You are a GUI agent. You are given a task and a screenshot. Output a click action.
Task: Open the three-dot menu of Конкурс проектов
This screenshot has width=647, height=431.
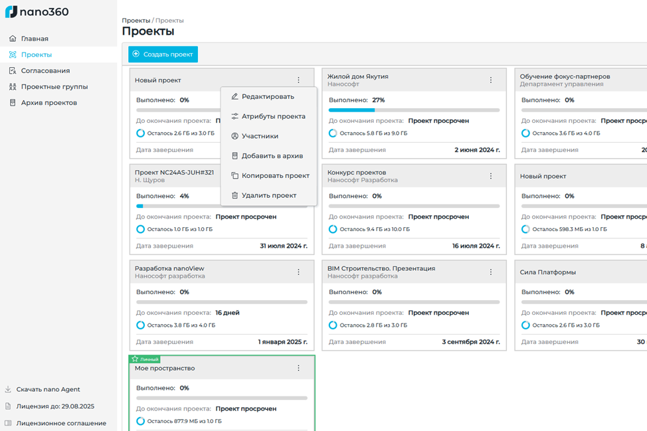pos(491,176)
